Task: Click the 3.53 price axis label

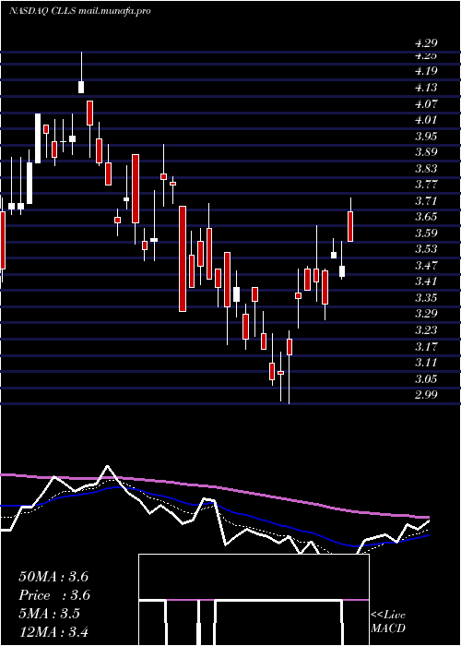Action: tap(426, 249)
